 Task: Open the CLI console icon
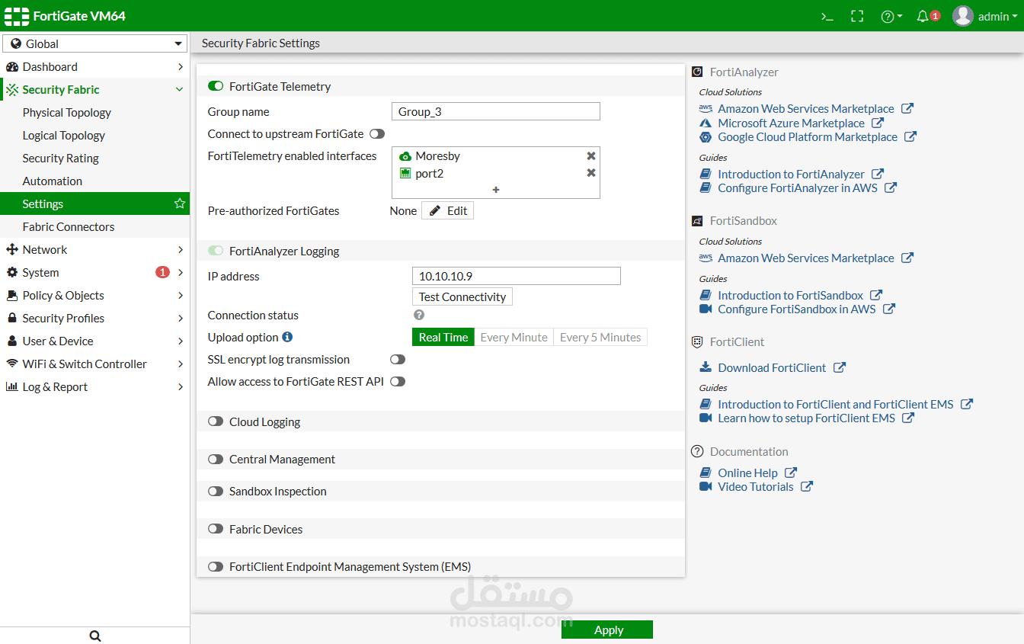coord(827,15)
